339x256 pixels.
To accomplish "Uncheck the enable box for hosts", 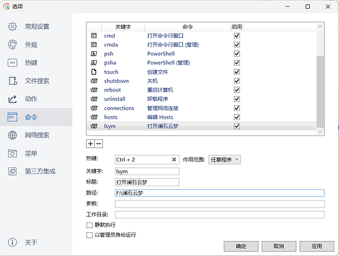I will pos(237,117).
